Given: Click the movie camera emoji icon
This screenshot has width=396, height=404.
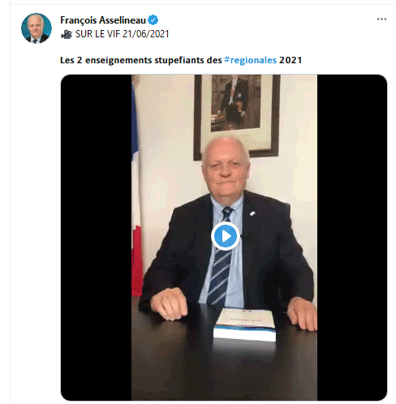Looking at the screenshot, I should (x=67, y=34).
